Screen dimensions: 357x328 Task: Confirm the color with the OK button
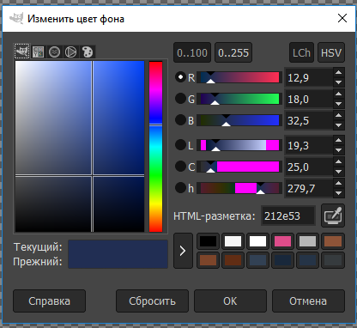[230, 301]
